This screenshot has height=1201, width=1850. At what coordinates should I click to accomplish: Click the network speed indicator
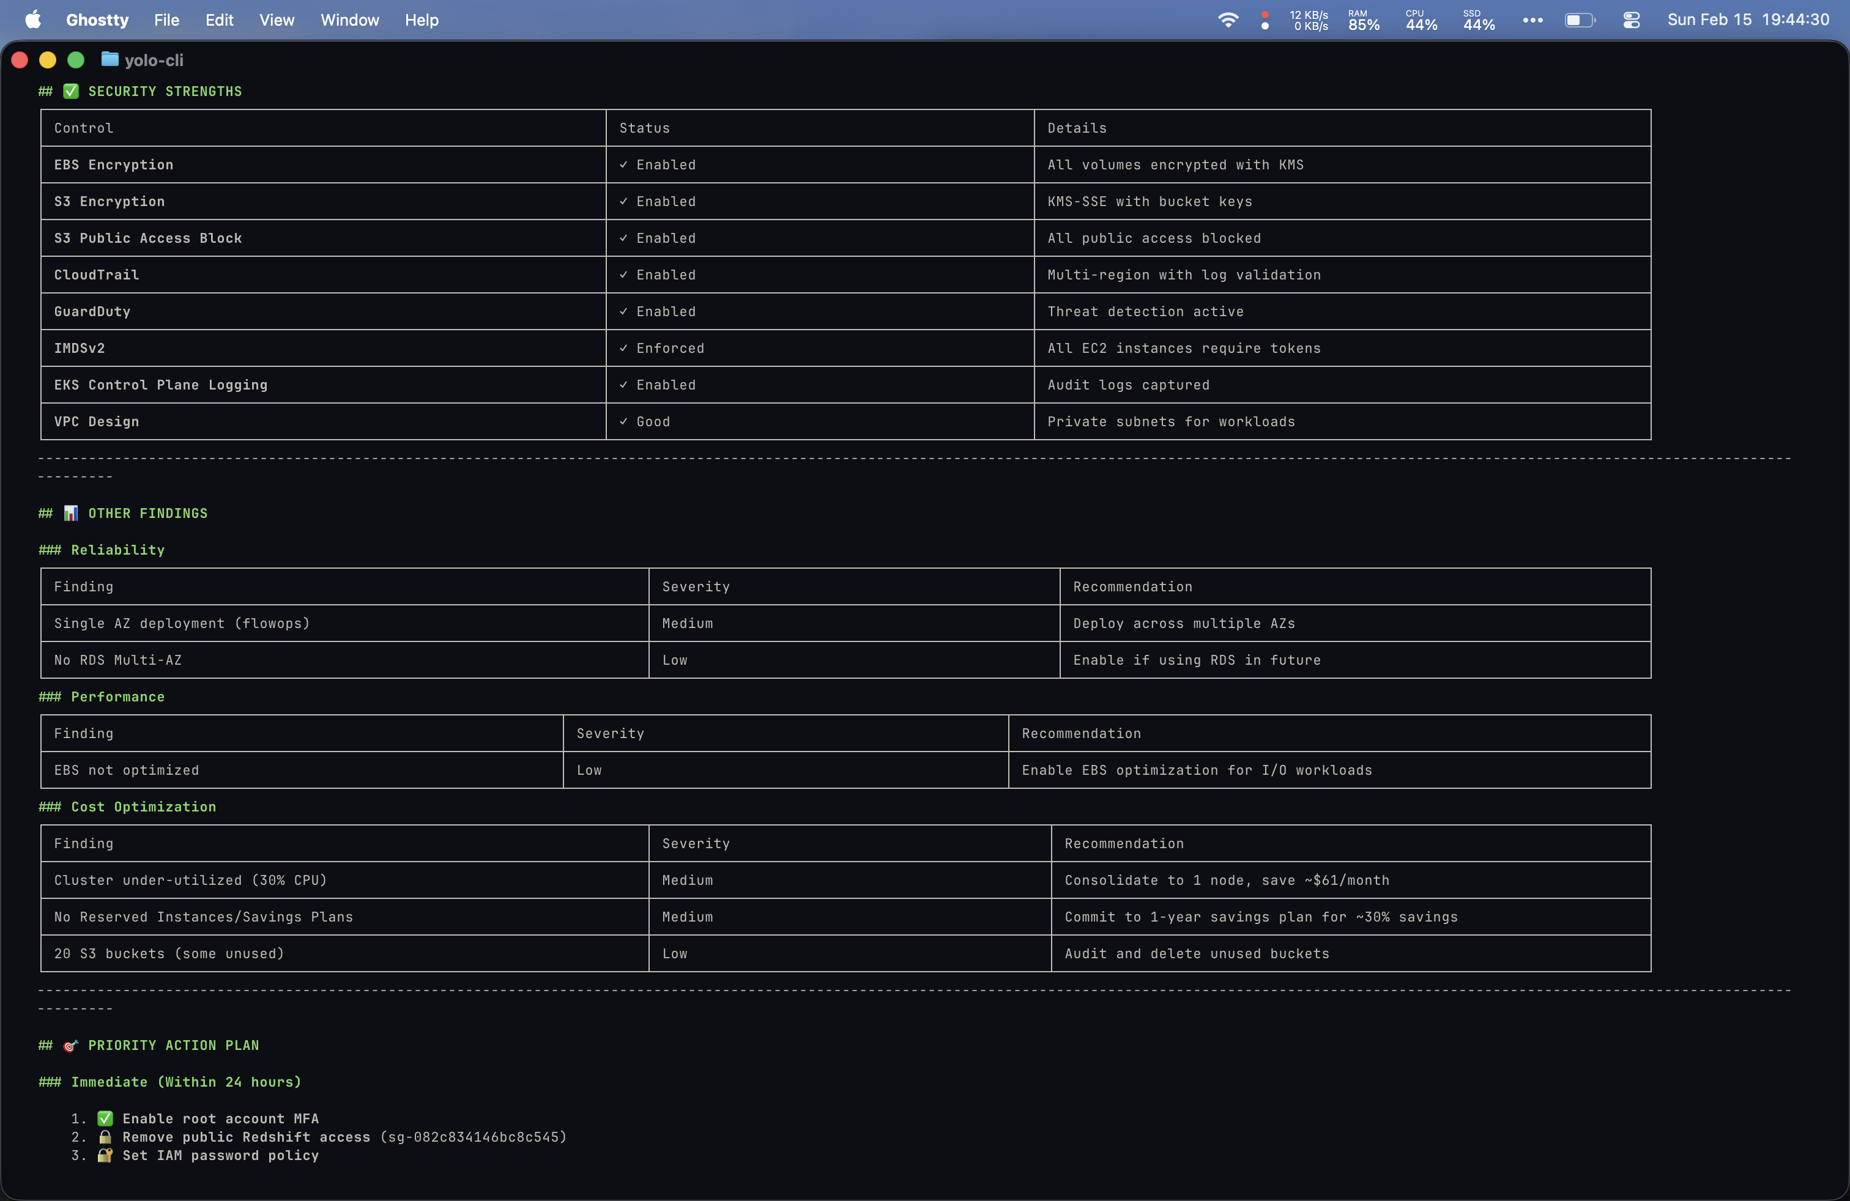(x=1308, y=20)
